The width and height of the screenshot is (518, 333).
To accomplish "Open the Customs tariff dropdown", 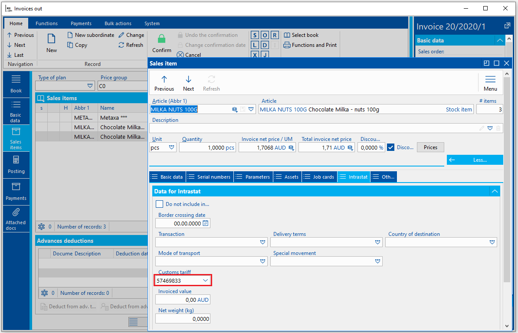I will [206, 281].
